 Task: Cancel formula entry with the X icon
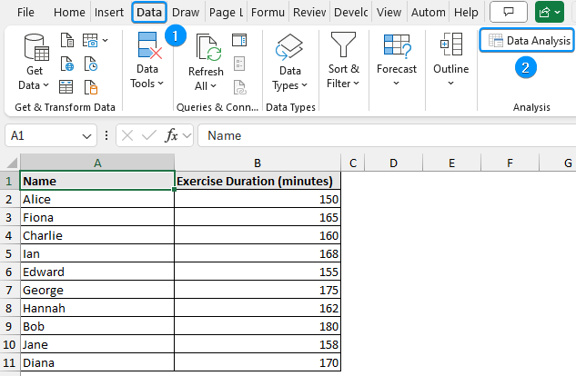click(127, 135)
